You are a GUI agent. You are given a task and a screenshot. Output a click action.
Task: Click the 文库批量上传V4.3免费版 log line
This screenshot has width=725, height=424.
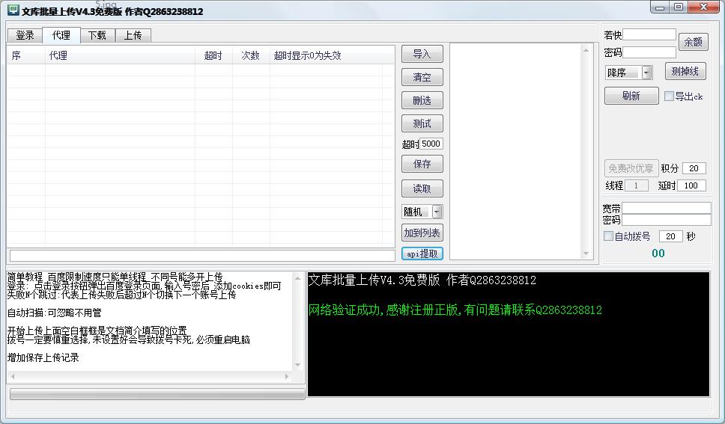click(x=422, y=280)
